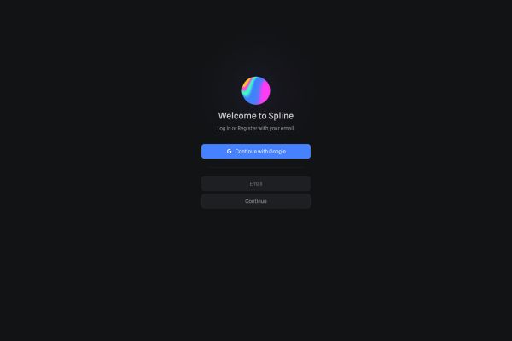Sign in using the Google option
The image size is (512, 341).
tap(256, 152)
